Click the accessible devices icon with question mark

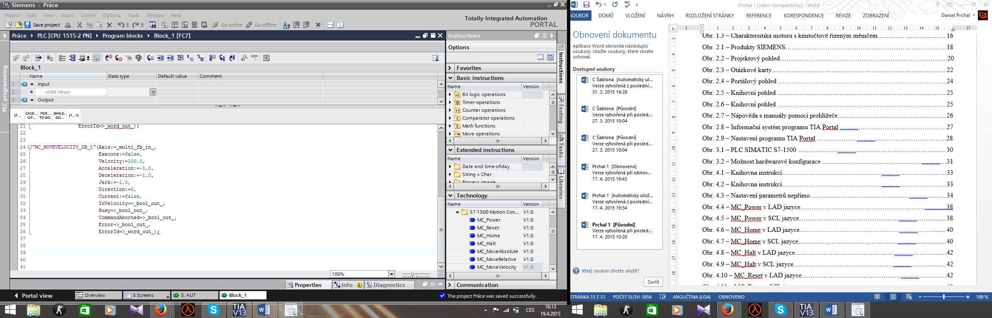[286, 25]
